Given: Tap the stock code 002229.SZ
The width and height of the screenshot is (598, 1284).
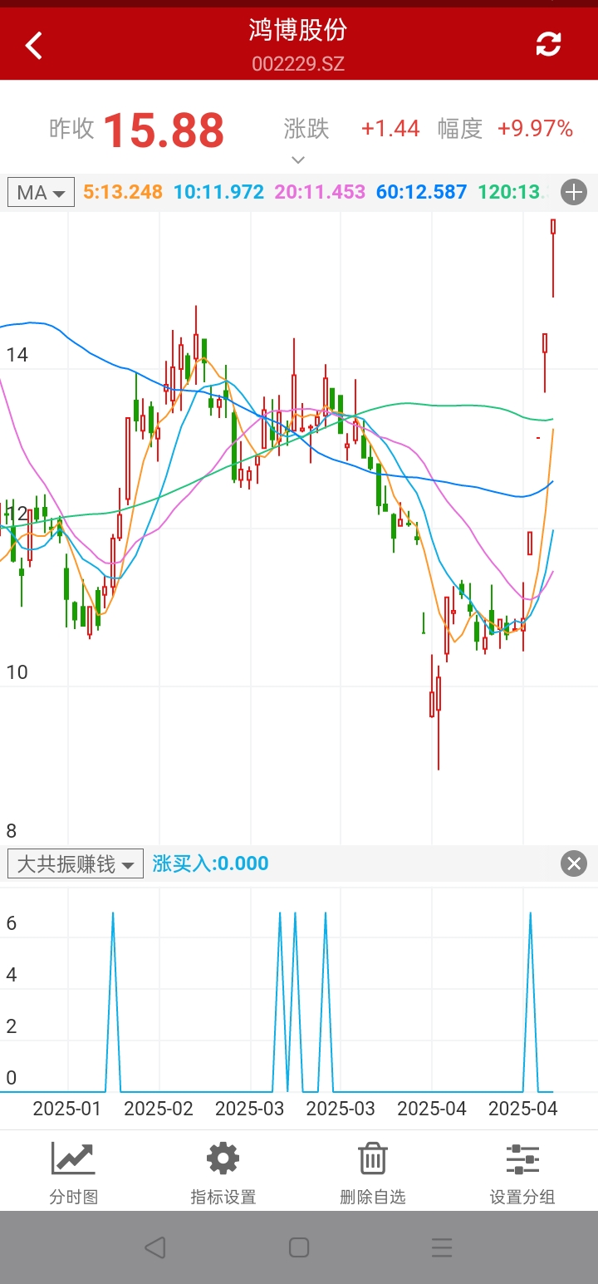Looking at the screenshot, I should (298, 64).
